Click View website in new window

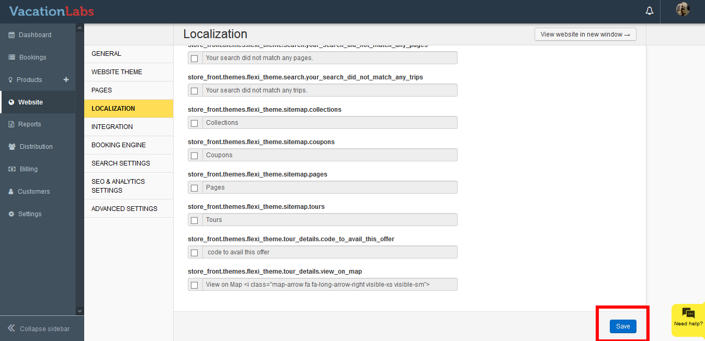point(585,34)
